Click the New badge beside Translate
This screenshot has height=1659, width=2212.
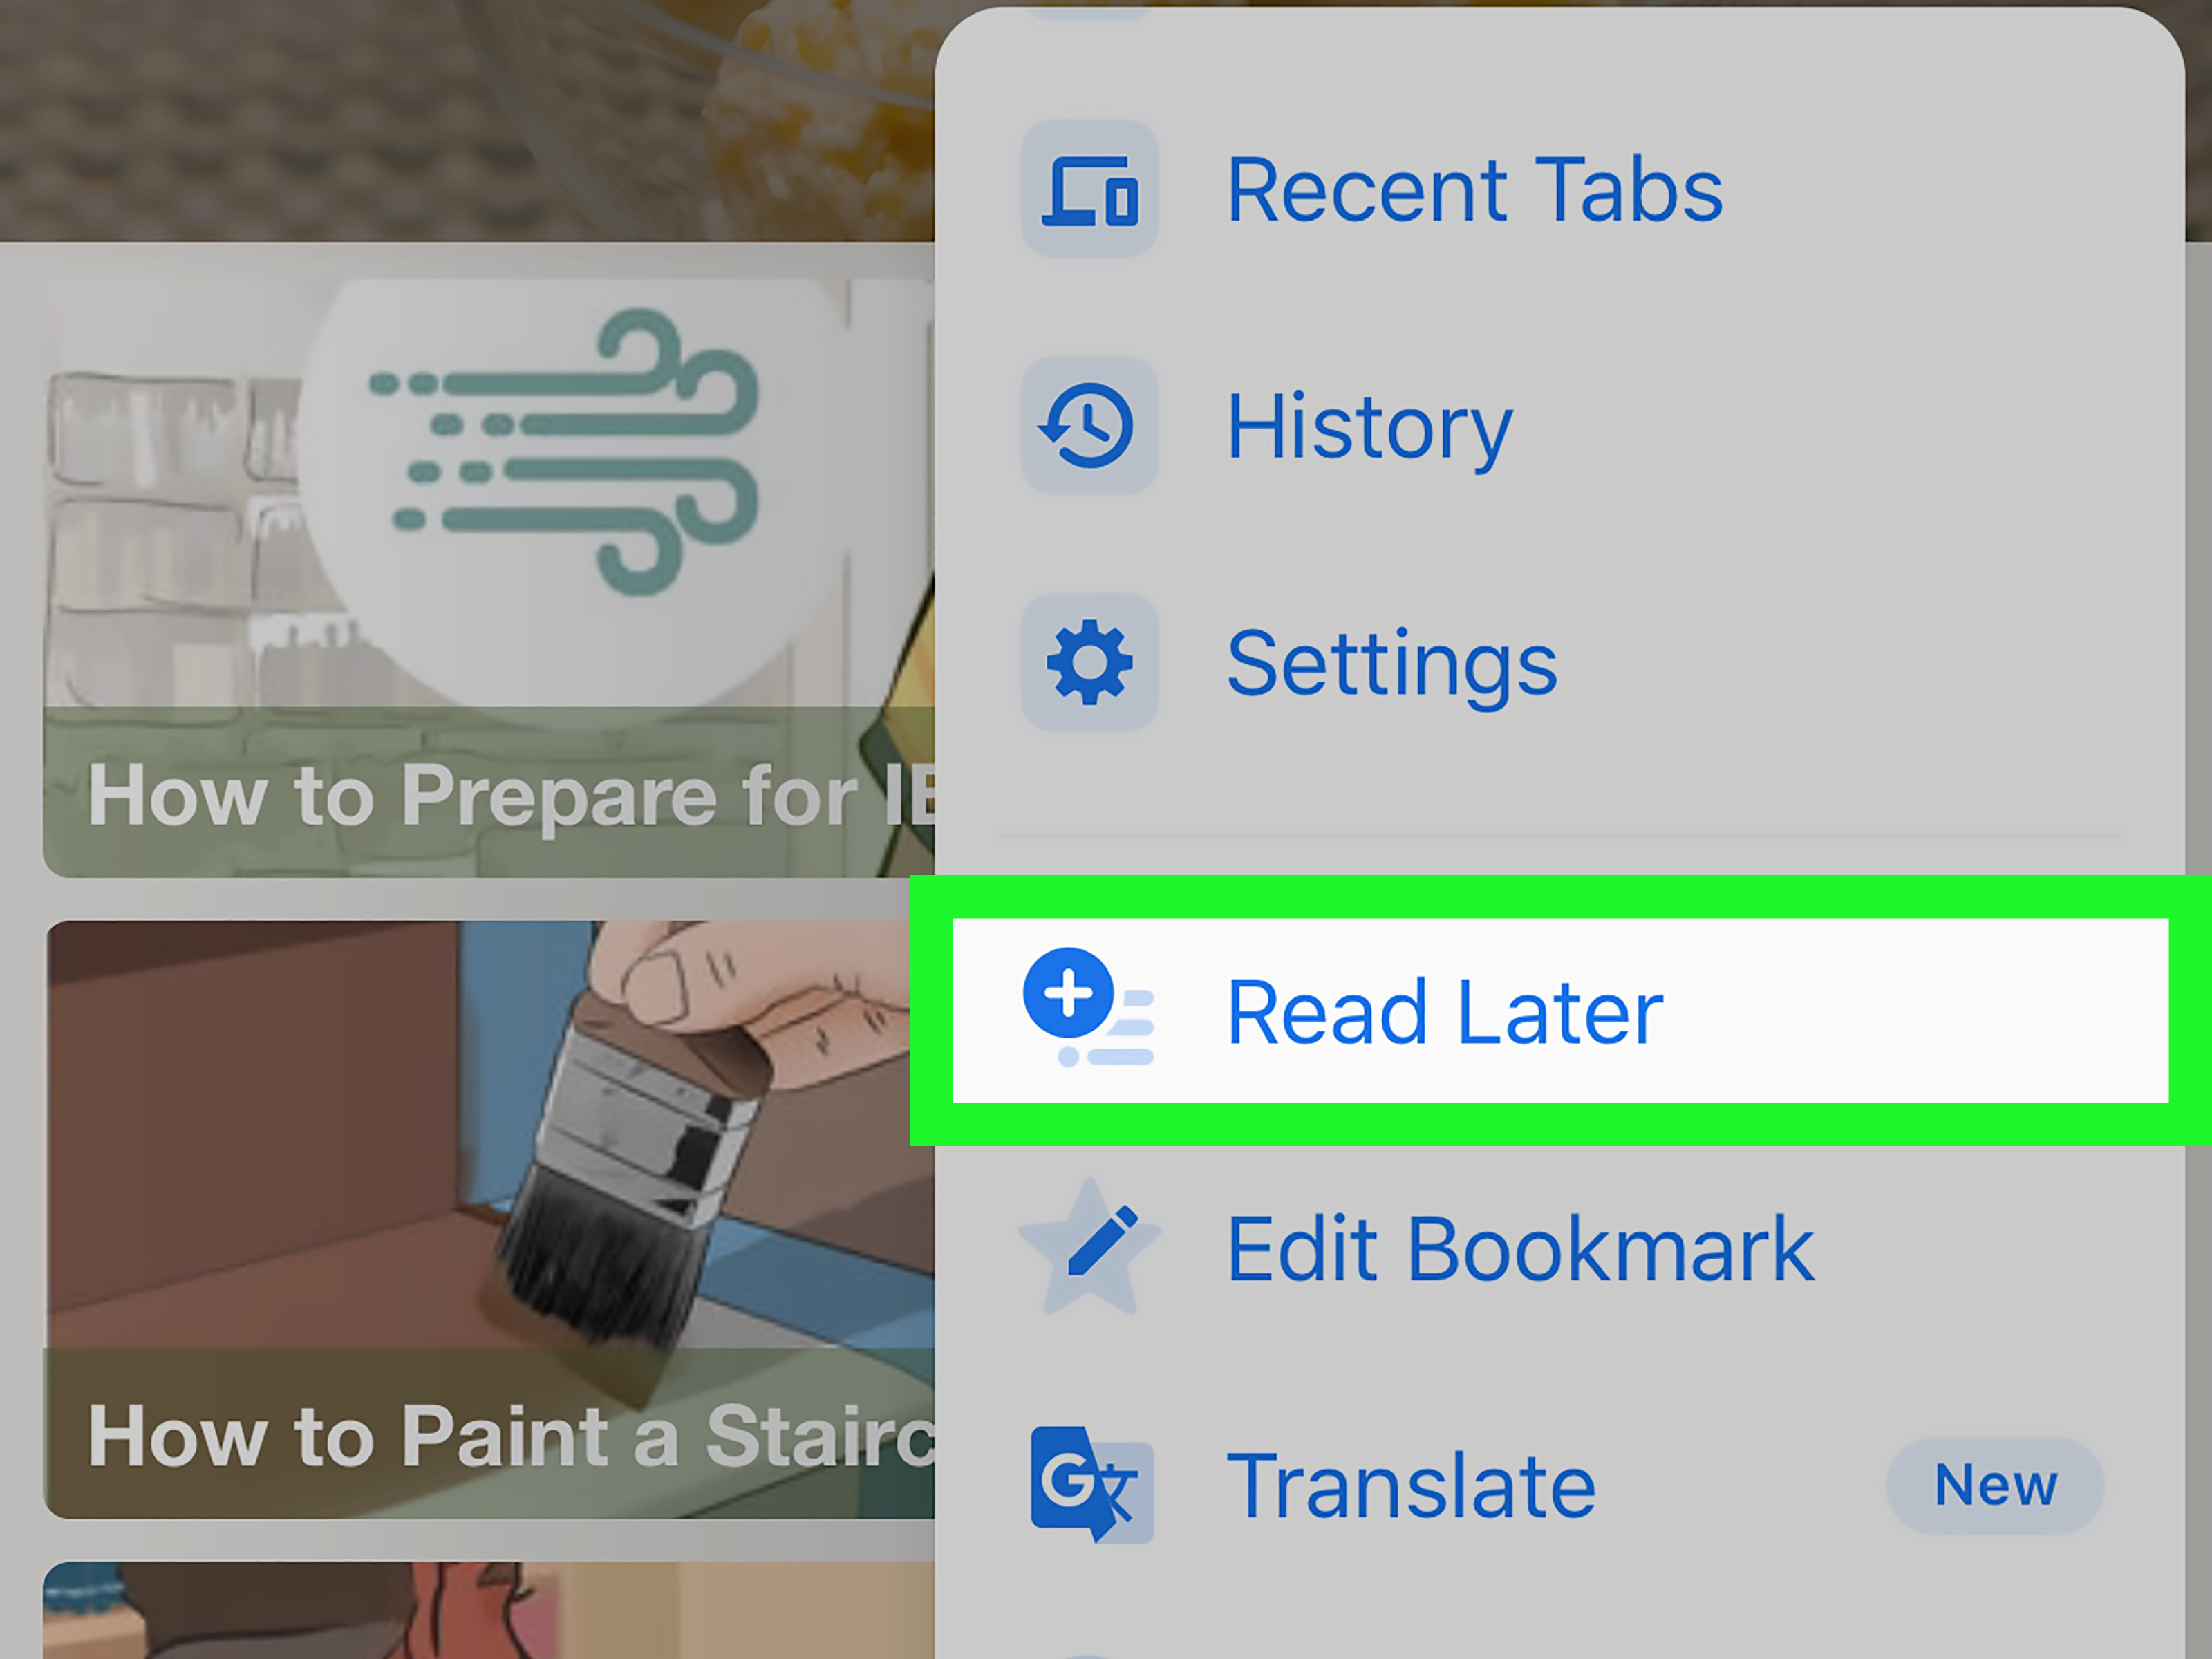[1994, 1485]
